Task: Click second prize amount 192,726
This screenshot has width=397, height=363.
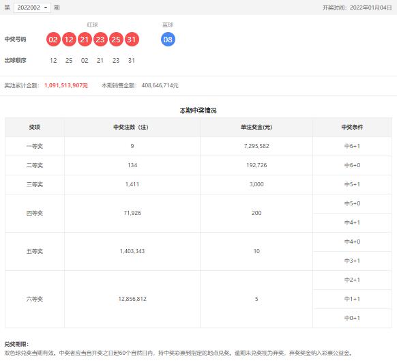Action: 256,165
